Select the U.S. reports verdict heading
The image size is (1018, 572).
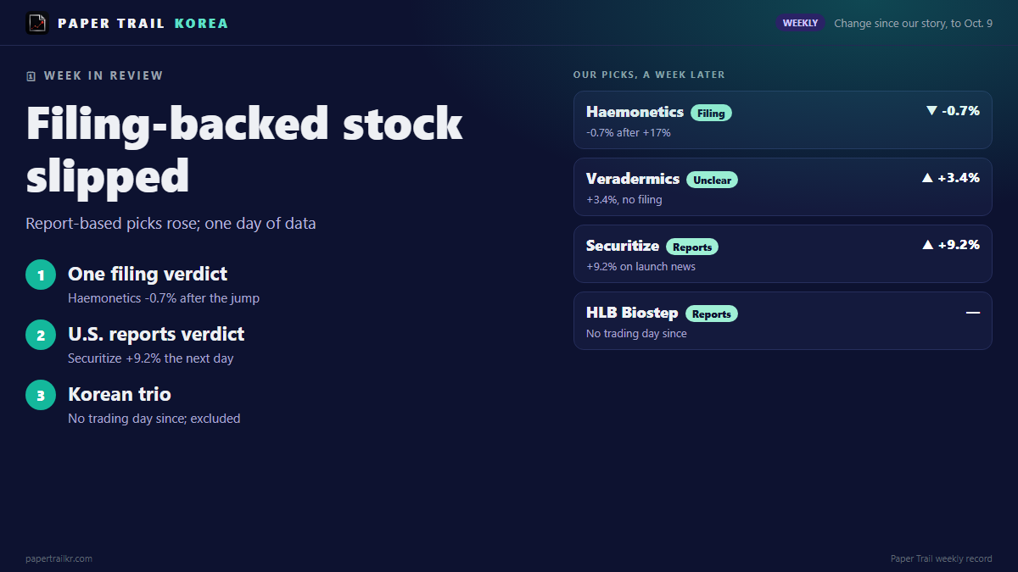[156, 334]
